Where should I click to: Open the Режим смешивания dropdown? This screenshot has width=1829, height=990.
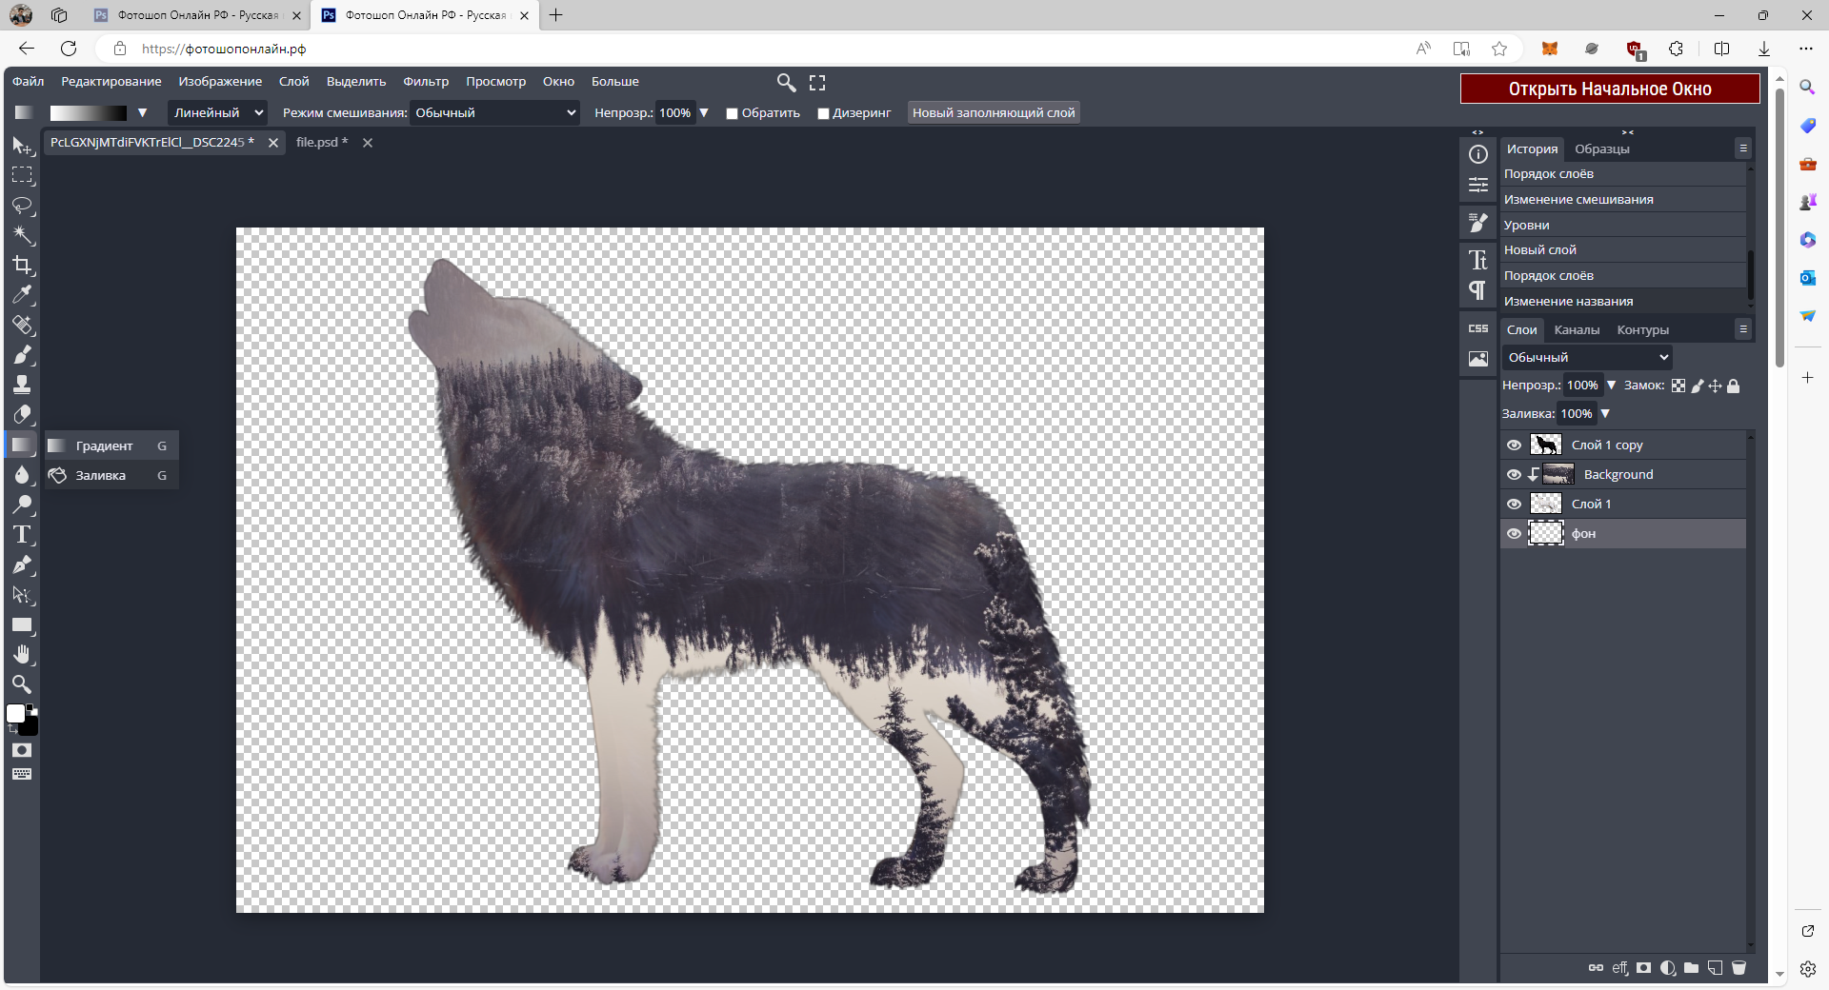[494, 113]
